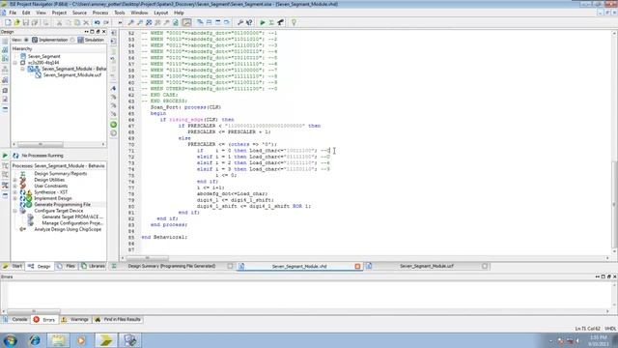Click the Save All icon
618x348 pixels.
(35, 22)
